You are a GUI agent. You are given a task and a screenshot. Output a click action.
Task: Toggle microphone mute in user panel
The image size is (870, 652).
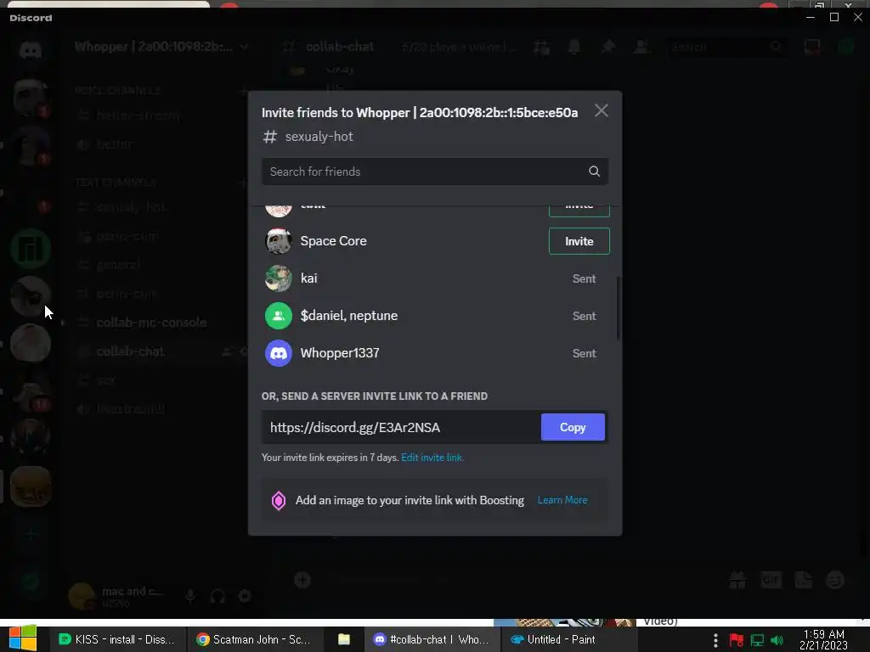tap(190, 597)
